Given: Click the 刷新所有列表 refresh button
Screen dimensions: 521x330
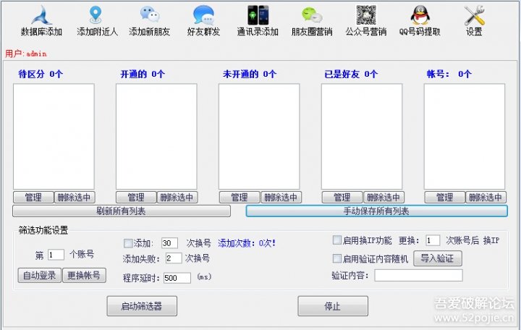Looking at the screenshot, I should pos(122,211).
